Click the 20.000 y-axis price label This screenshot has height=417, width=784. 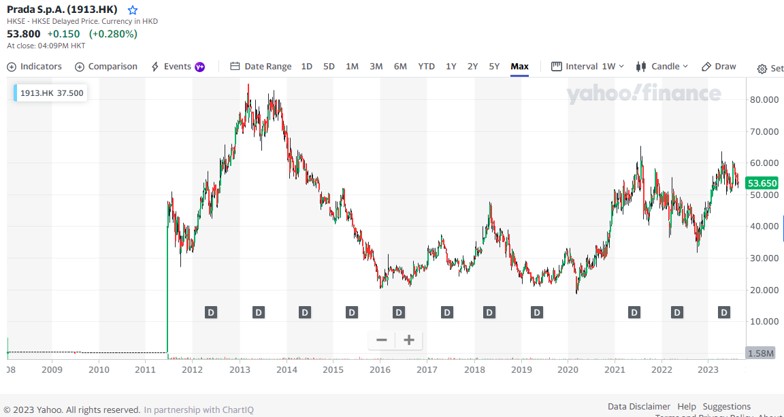[x=763, y=290]
